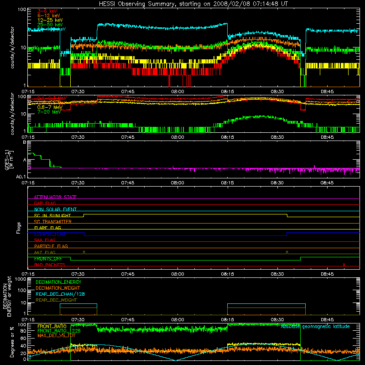Click the ATTENUATOR_STATE flag label
This screenshot has width=365, height=365.
tap(55, 197)
